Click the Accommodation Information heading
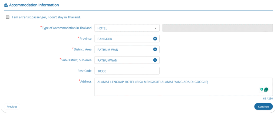This screenshot has width=277, height=113. click(34, 5)
